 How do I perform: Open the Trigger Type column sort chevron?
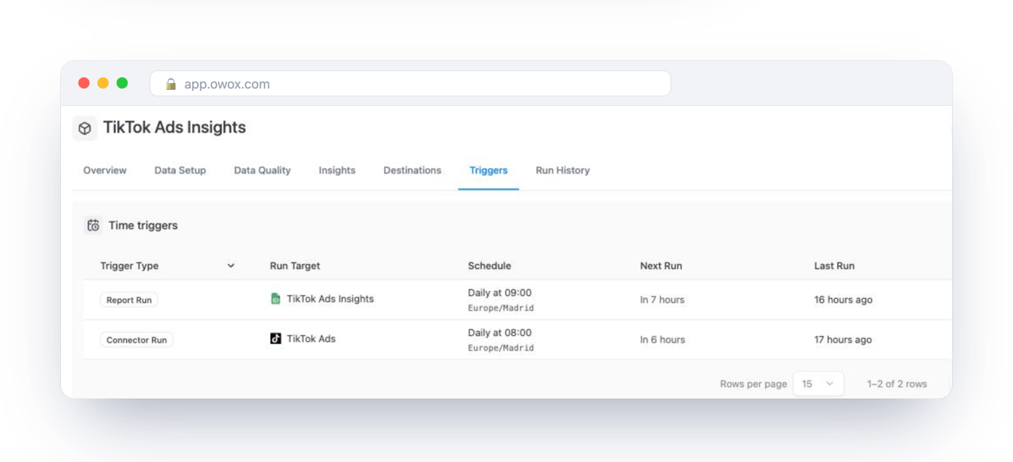[x=231, y=265]
